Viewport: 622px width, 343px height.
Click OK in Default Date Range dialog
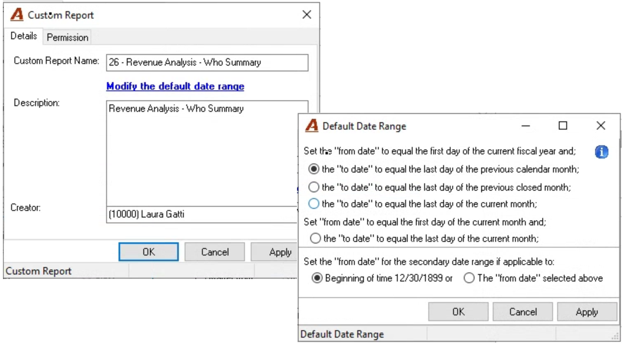pyautogui.click(x=458, y=312)
